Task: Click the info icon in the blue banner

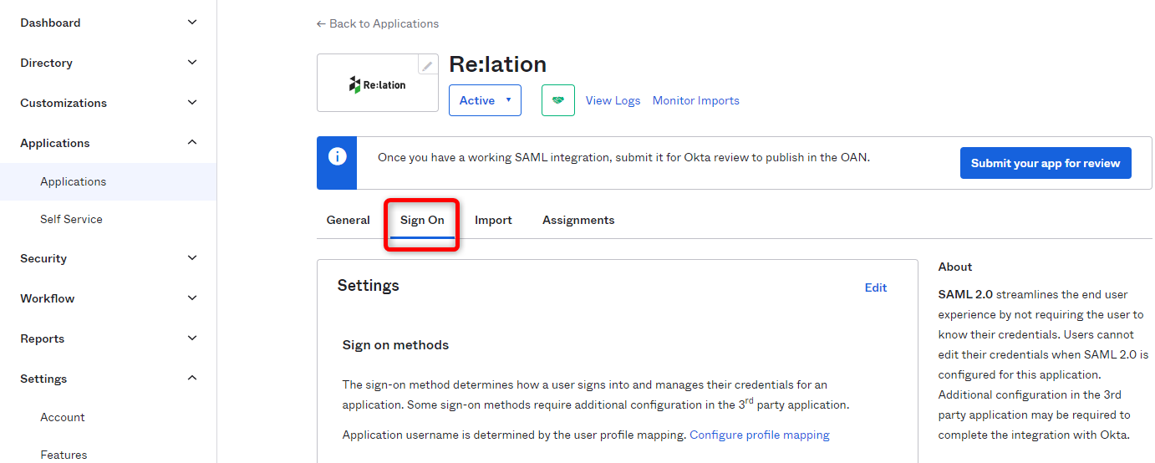Action: coord(337,156)
